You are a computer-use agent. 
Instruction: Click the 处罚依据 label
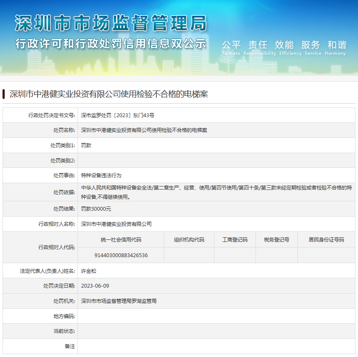click(x=64, y=192)
